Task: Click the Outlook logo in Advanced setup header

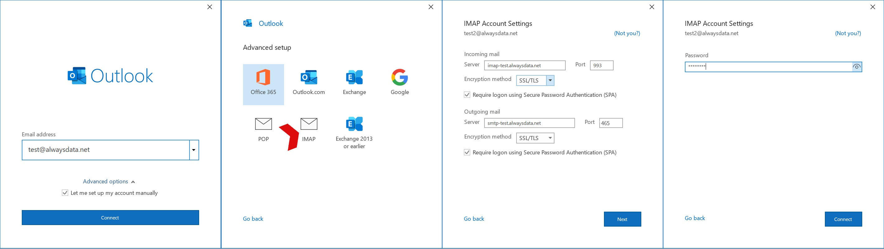Action: point(247,23)
